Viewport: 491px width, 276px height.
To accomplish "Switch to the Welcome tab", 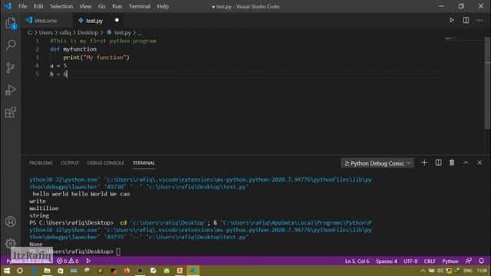I will [x=47, y=21].
